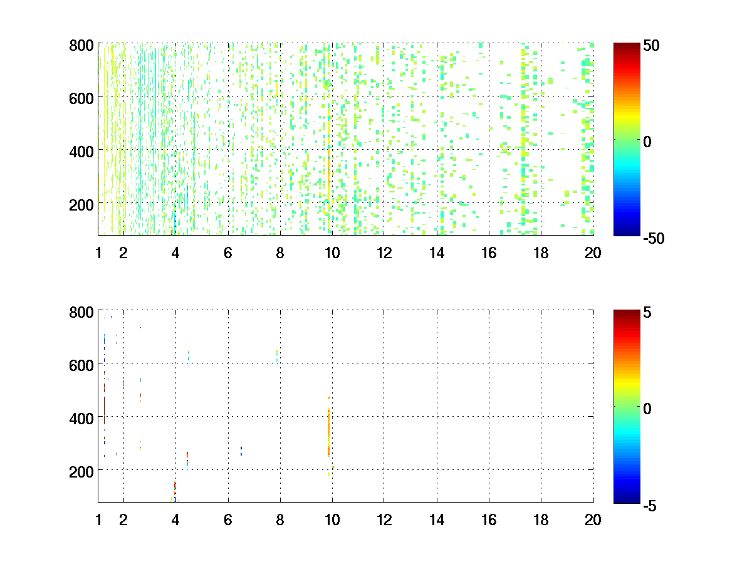Click x-axis tick '8' under the upper plot
This screenshot has width=752, height=564.
pyautogui.click(x=280, y=253)
